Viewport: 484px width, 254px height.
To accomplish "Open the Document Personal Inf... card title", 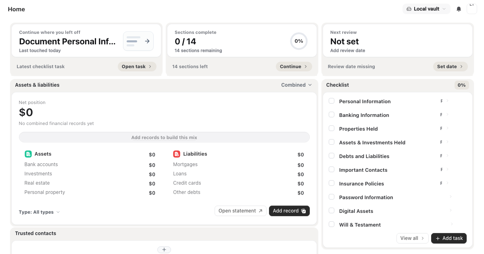I will (x=67, y=42).
